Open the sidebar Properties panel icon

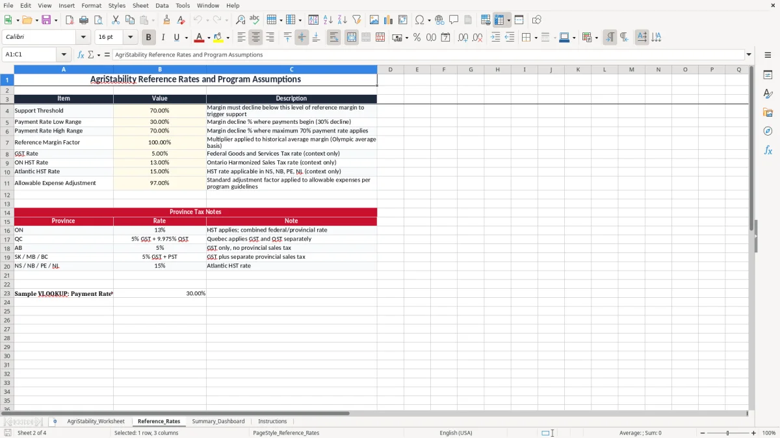768,75
